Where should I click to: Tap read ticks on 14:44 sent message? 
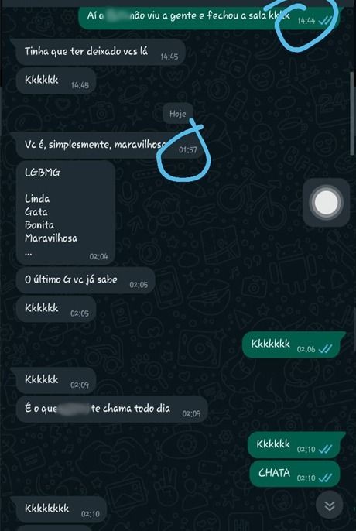326,21
